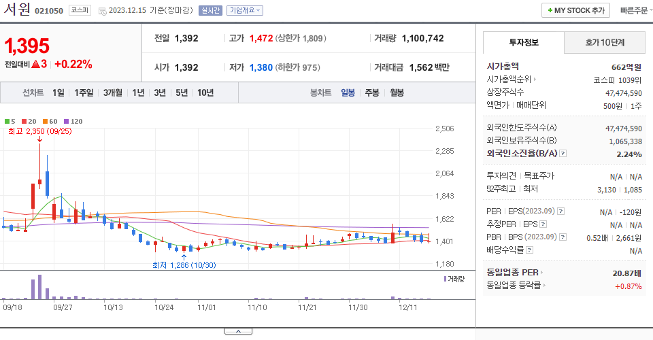This screenshot has height=340, width=653.
Task: Click the red up-triangle next to 전일대비
Action: click(35, 64)
